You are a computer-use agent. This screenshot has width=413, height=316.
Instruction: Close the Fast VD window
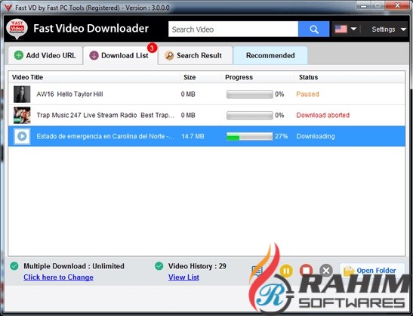pos(397,5)
